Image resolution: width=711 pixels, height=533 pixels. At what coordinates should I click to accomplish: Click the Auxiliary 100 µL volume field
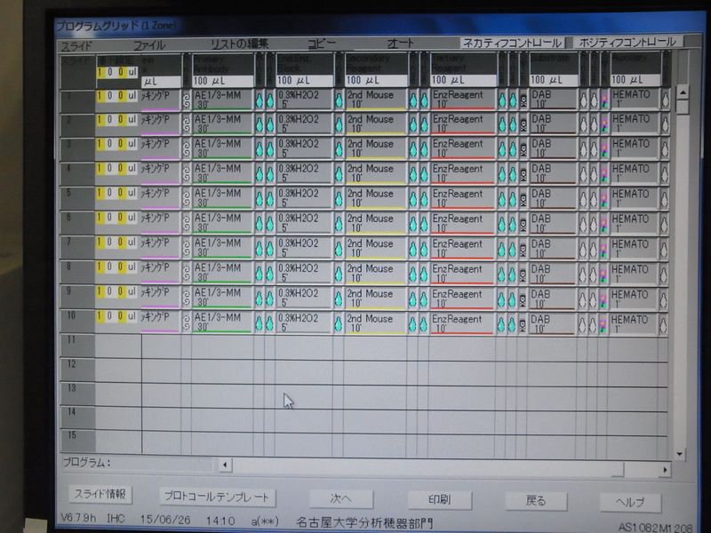pyautogui.click(x=635, y=80)
